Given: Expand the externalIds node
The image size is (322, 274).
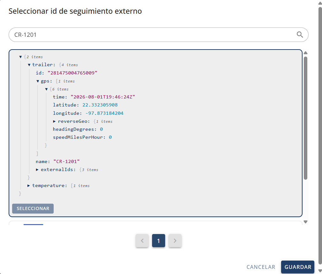Looking at the screenshot, I should coord(37,169).
